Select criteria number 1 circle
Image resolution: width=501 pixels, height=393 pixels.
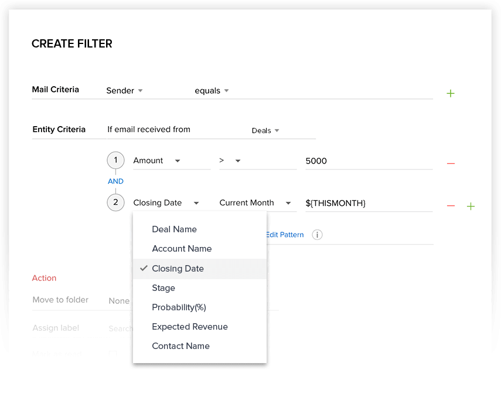pos(115,160)
